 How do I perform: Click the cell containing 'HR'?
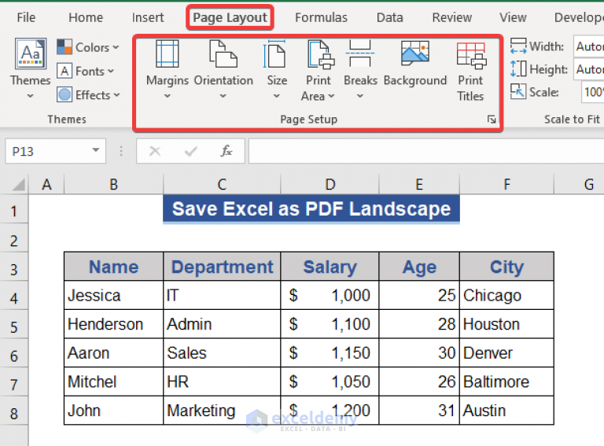(222, 381)
